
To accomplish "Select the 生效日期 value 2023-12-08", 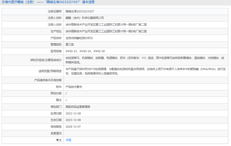I will point(73,120).
